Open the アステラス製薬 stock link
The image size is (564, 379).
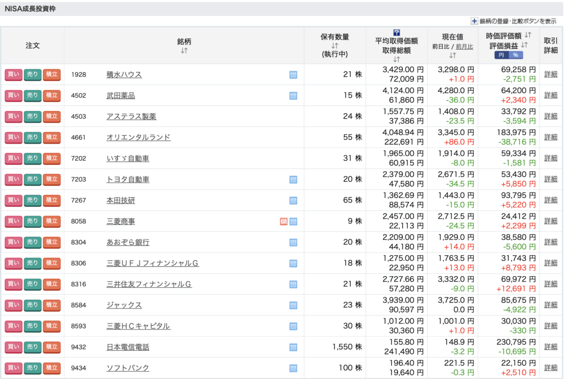click(131, 117)
